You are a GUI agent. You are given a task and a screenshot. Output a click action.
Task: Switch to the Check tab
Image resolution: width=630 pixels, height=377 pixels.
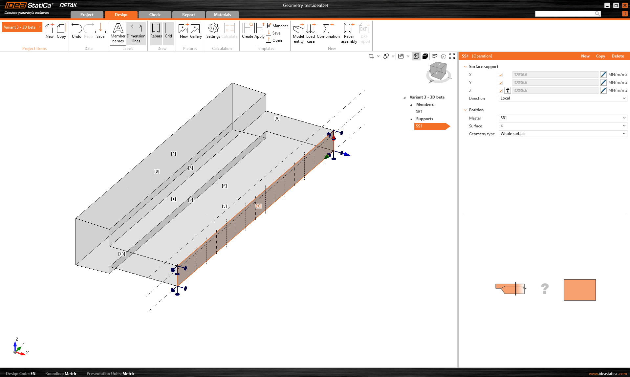pos(155,15)
